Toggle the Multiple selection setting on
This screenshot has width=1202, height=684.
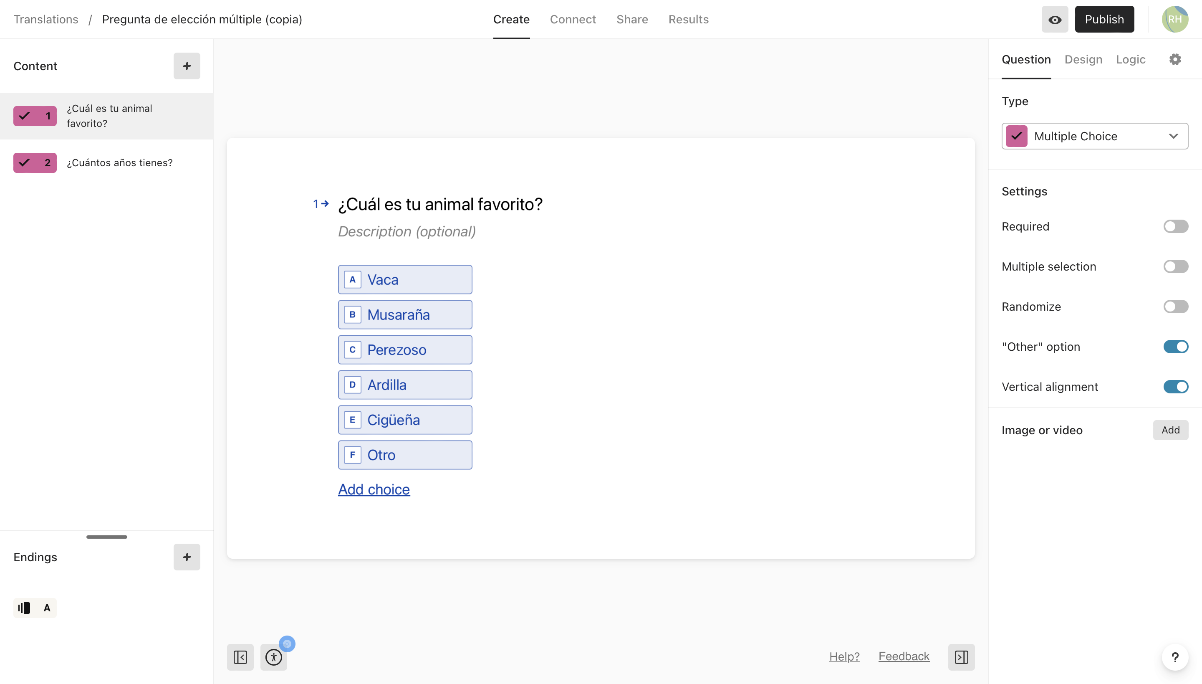point(1176,266)
